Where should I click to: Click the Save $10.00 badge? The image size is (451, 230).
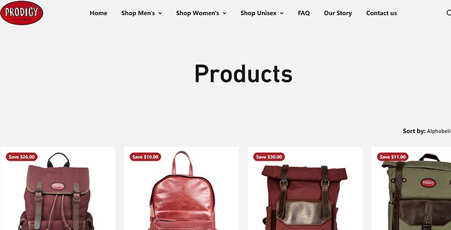pos(145,157)
